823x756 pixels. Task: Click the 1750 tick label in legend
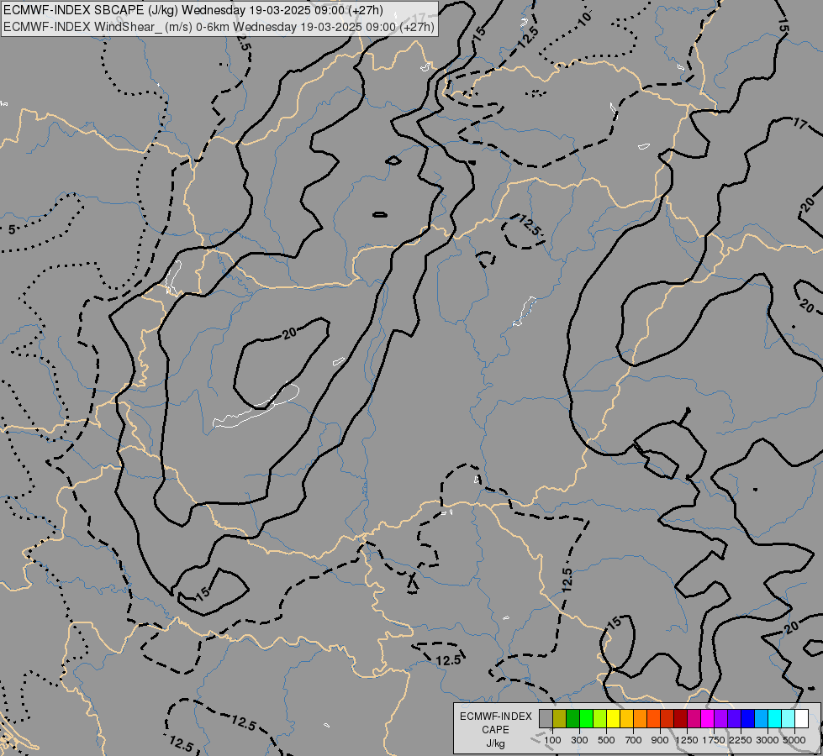coord(714,740)
